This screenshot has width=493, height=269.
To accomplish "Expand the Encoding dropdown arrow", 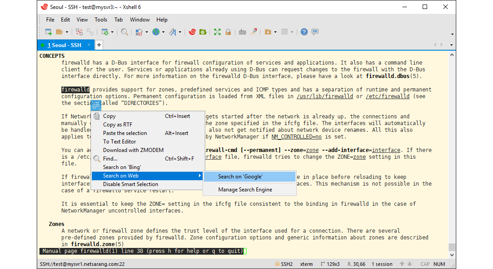I will pyautogui.click(x=163, y=32).
